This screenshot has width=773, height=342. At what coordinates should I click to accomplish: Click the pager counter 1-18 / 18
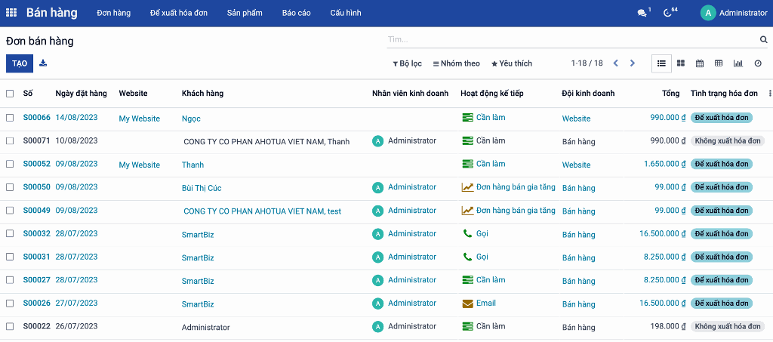point(587,63)
